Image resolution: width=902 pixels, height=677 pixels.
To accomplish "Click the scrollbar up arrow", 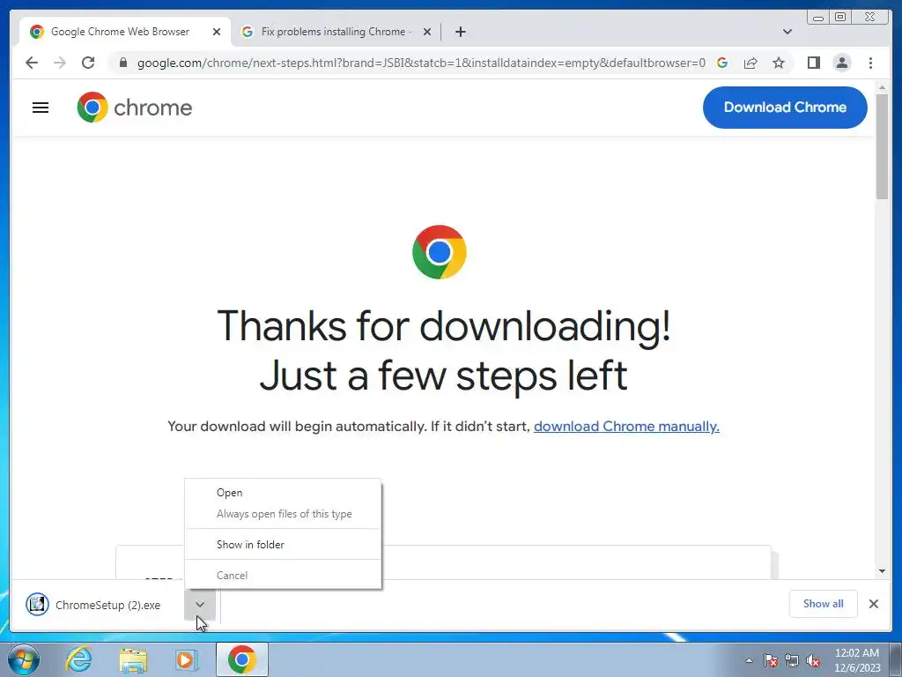I will [x=882, y=87].
